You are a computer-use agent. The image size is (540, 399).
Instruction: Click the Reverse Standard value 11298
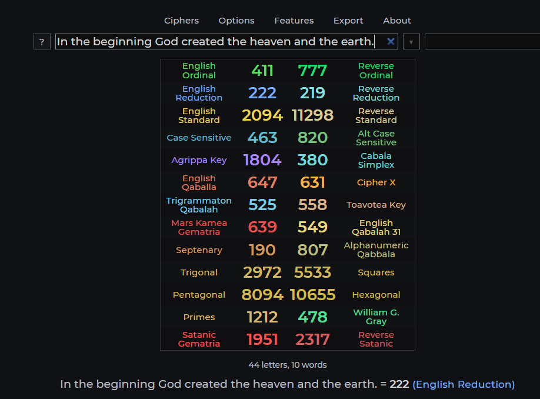[312, 115]
